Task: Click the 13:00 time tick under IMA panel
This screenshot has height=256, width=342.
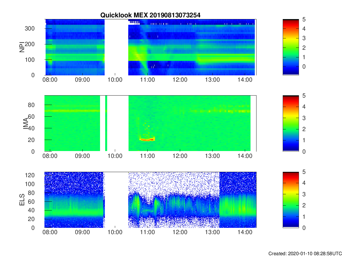Action: coord(213,156)
